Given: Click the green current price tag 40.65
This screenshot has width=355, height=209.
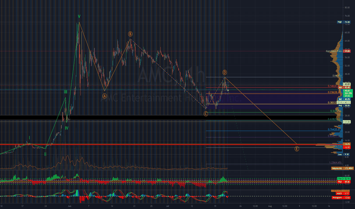Looking at the screenshot, I should pyautogui.click(x=348, y=93).
